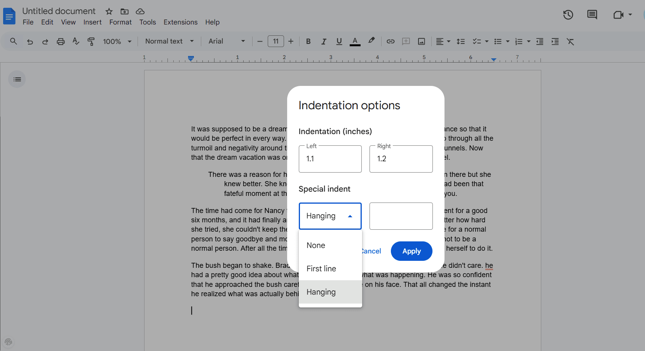Image resolution: width=645 pixels, height=351 pixels.
Task: Click the special indent value field
Action: click(x=401, y=216)
